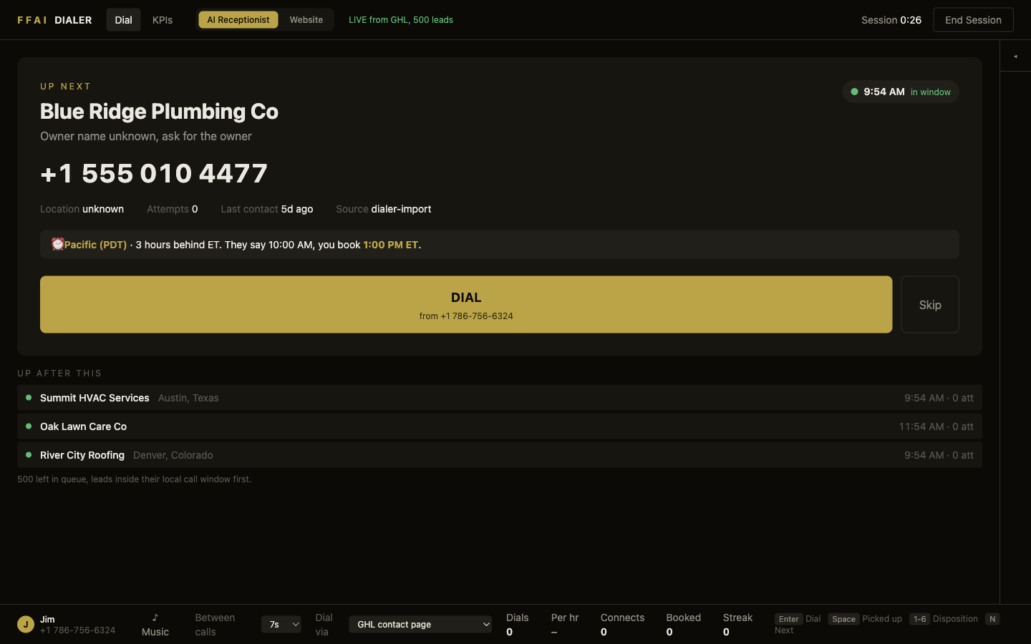1031x644 pixels.
Task: Open the KPIs tab
Action: (163, 20)
